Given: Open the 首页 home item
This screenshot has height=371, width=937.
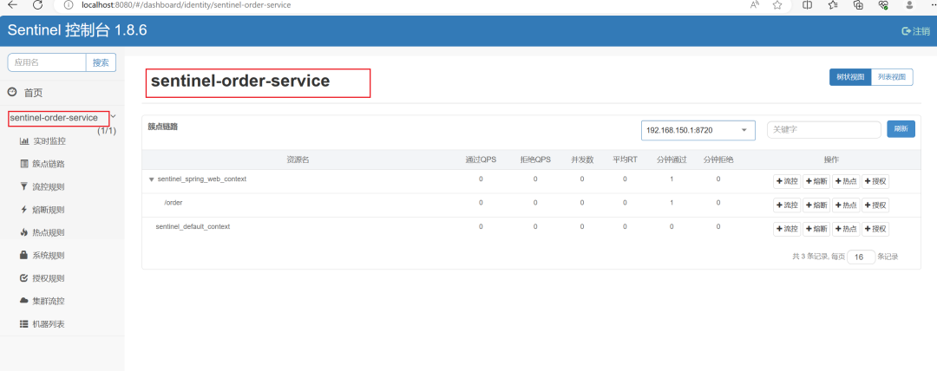Looking at the screenshot, I should (25, 93).
